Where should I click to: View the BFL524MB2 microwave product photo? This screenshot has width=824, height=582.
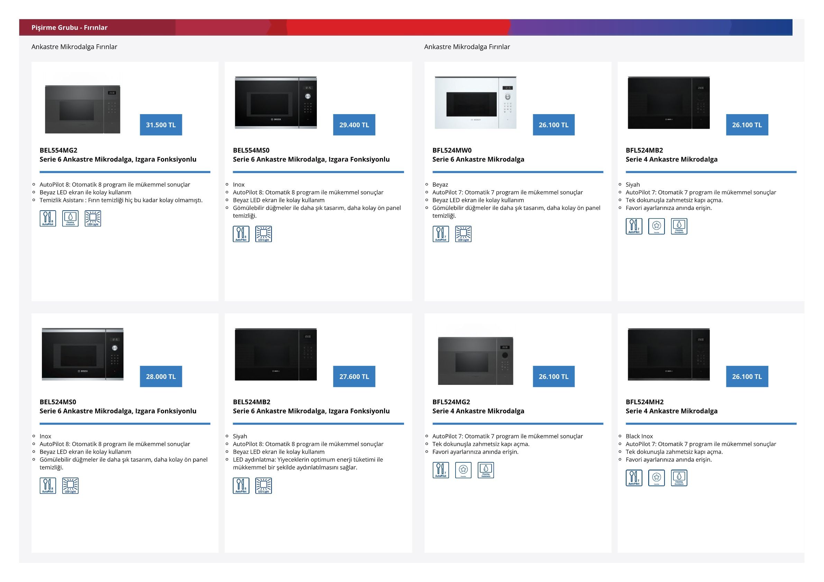[x=669, y=103]
